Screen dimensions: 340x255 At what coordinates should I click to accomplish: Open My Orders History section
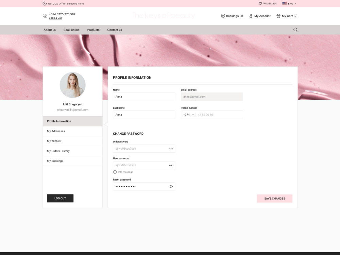point(73,151)
